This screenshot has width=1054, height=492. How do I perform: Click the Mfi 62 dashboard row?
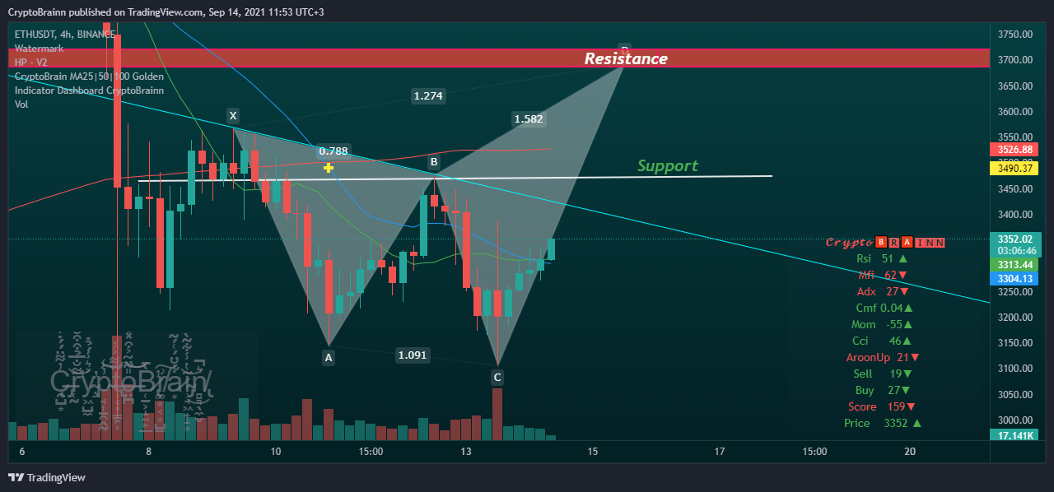881,275
